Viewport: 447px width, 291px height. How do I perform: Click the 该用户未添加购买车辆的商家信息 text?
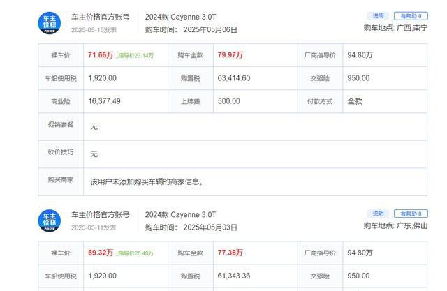[x=147, y=181]
